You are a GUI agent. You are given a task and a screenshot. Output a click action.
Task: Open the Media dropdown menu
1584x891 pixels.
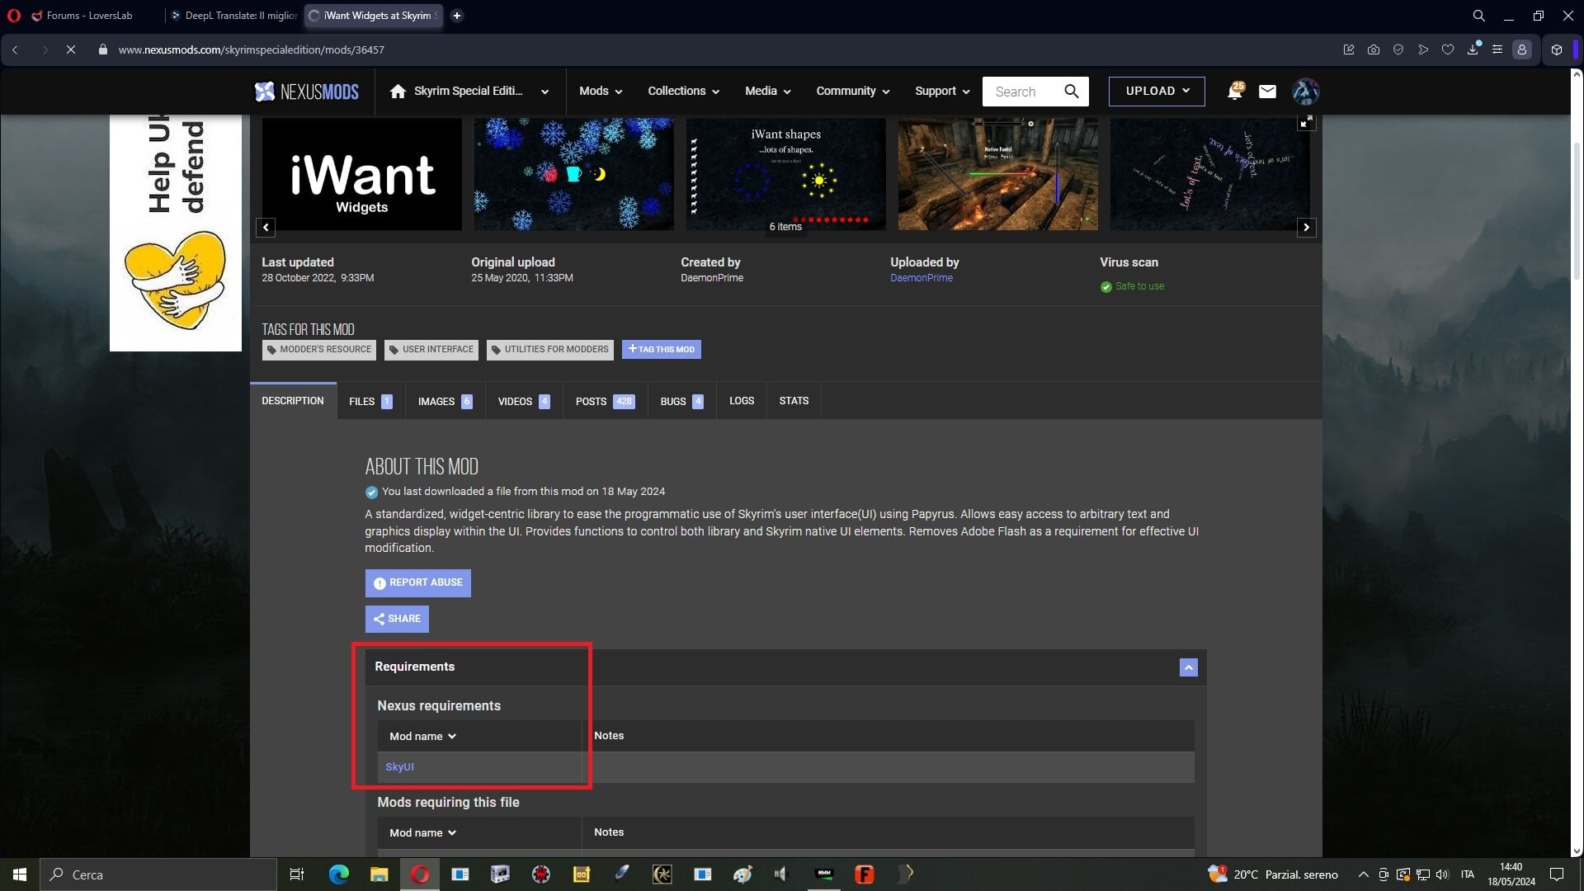(768, 92)
